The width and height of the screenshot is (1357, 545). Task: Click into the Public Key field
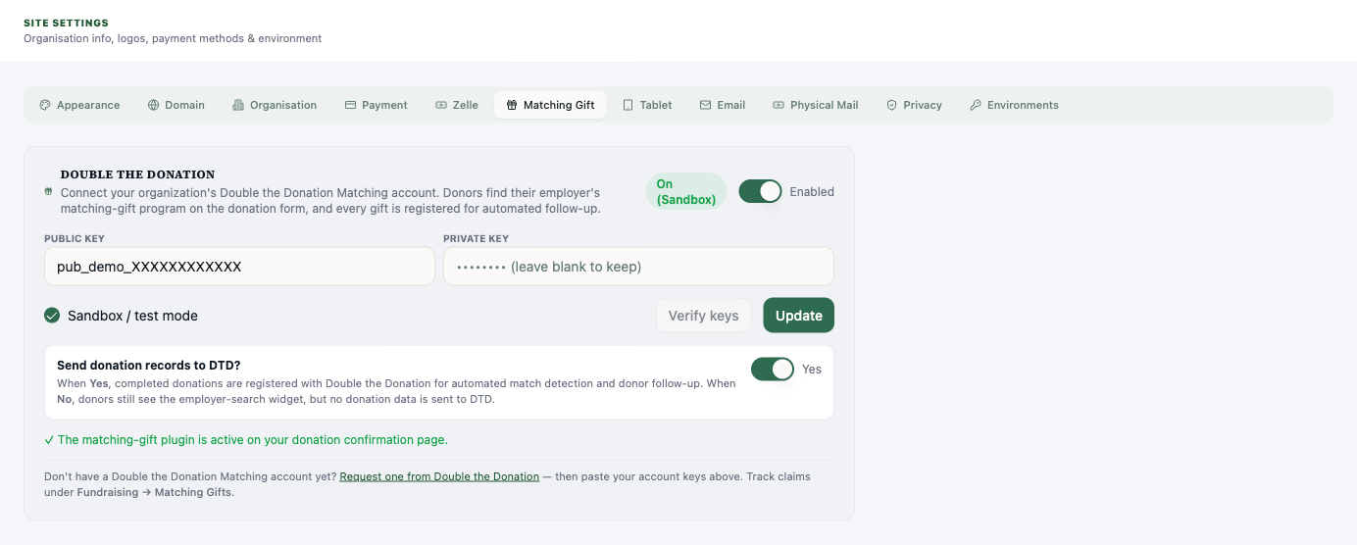click(239, 267)
